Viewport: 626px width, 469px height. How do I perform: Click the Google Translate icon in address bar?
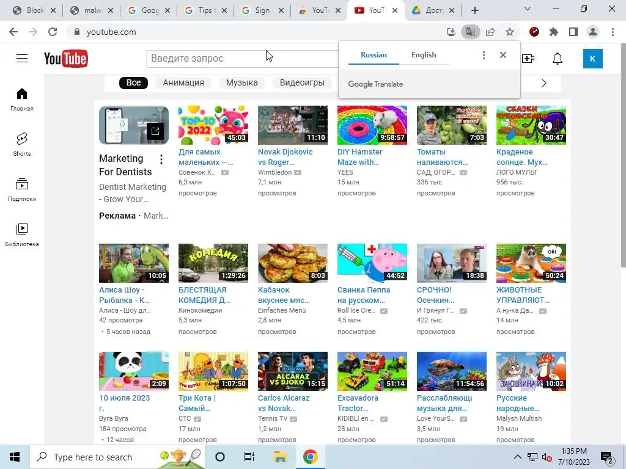click(471, 32)
